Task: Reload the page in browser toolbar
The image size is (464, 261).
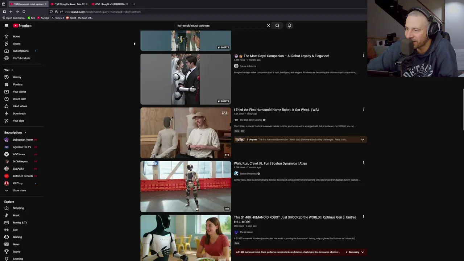Action: click(24, 12)
